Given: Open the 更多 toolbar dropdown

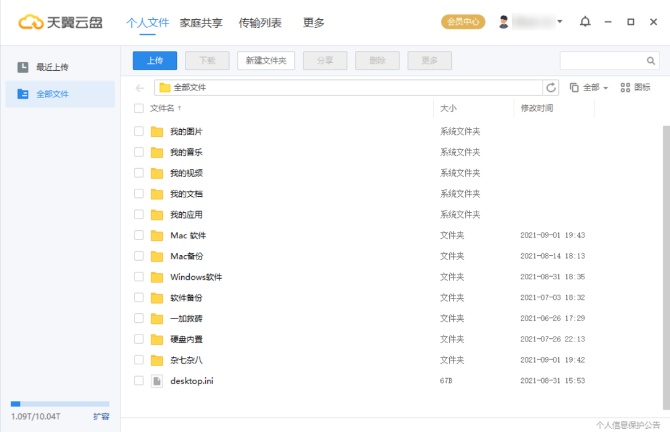Looking at the screenshot, I should [429, 60].
